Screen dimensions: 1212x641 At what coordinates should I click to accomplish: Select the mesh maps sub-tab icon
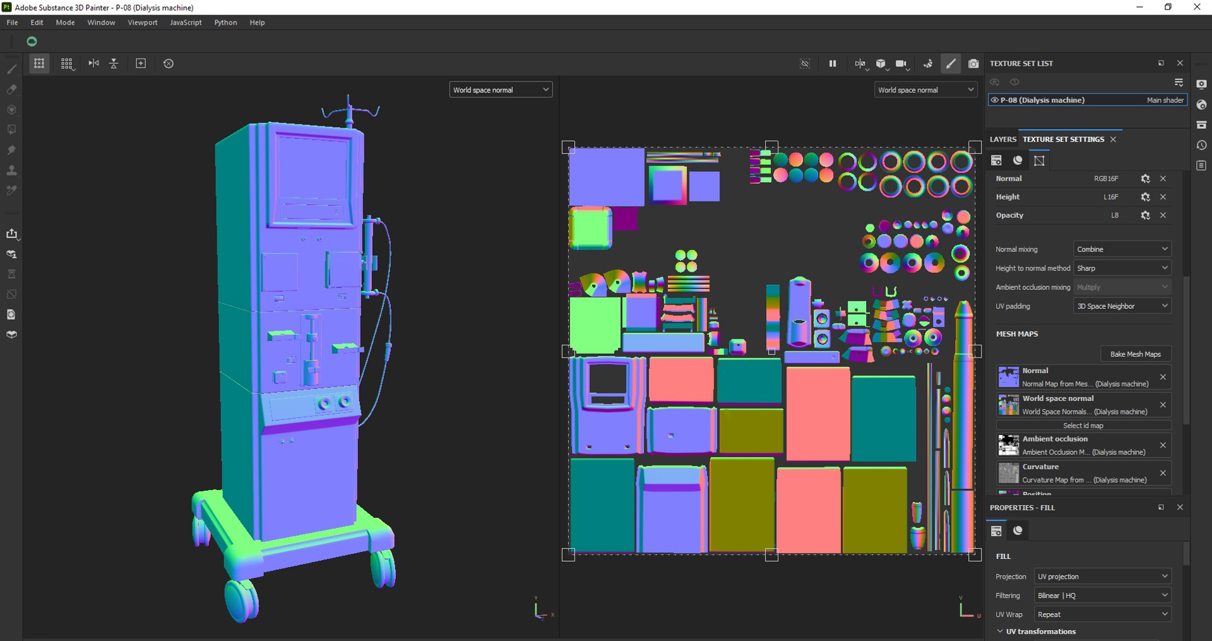(1039, 160)
